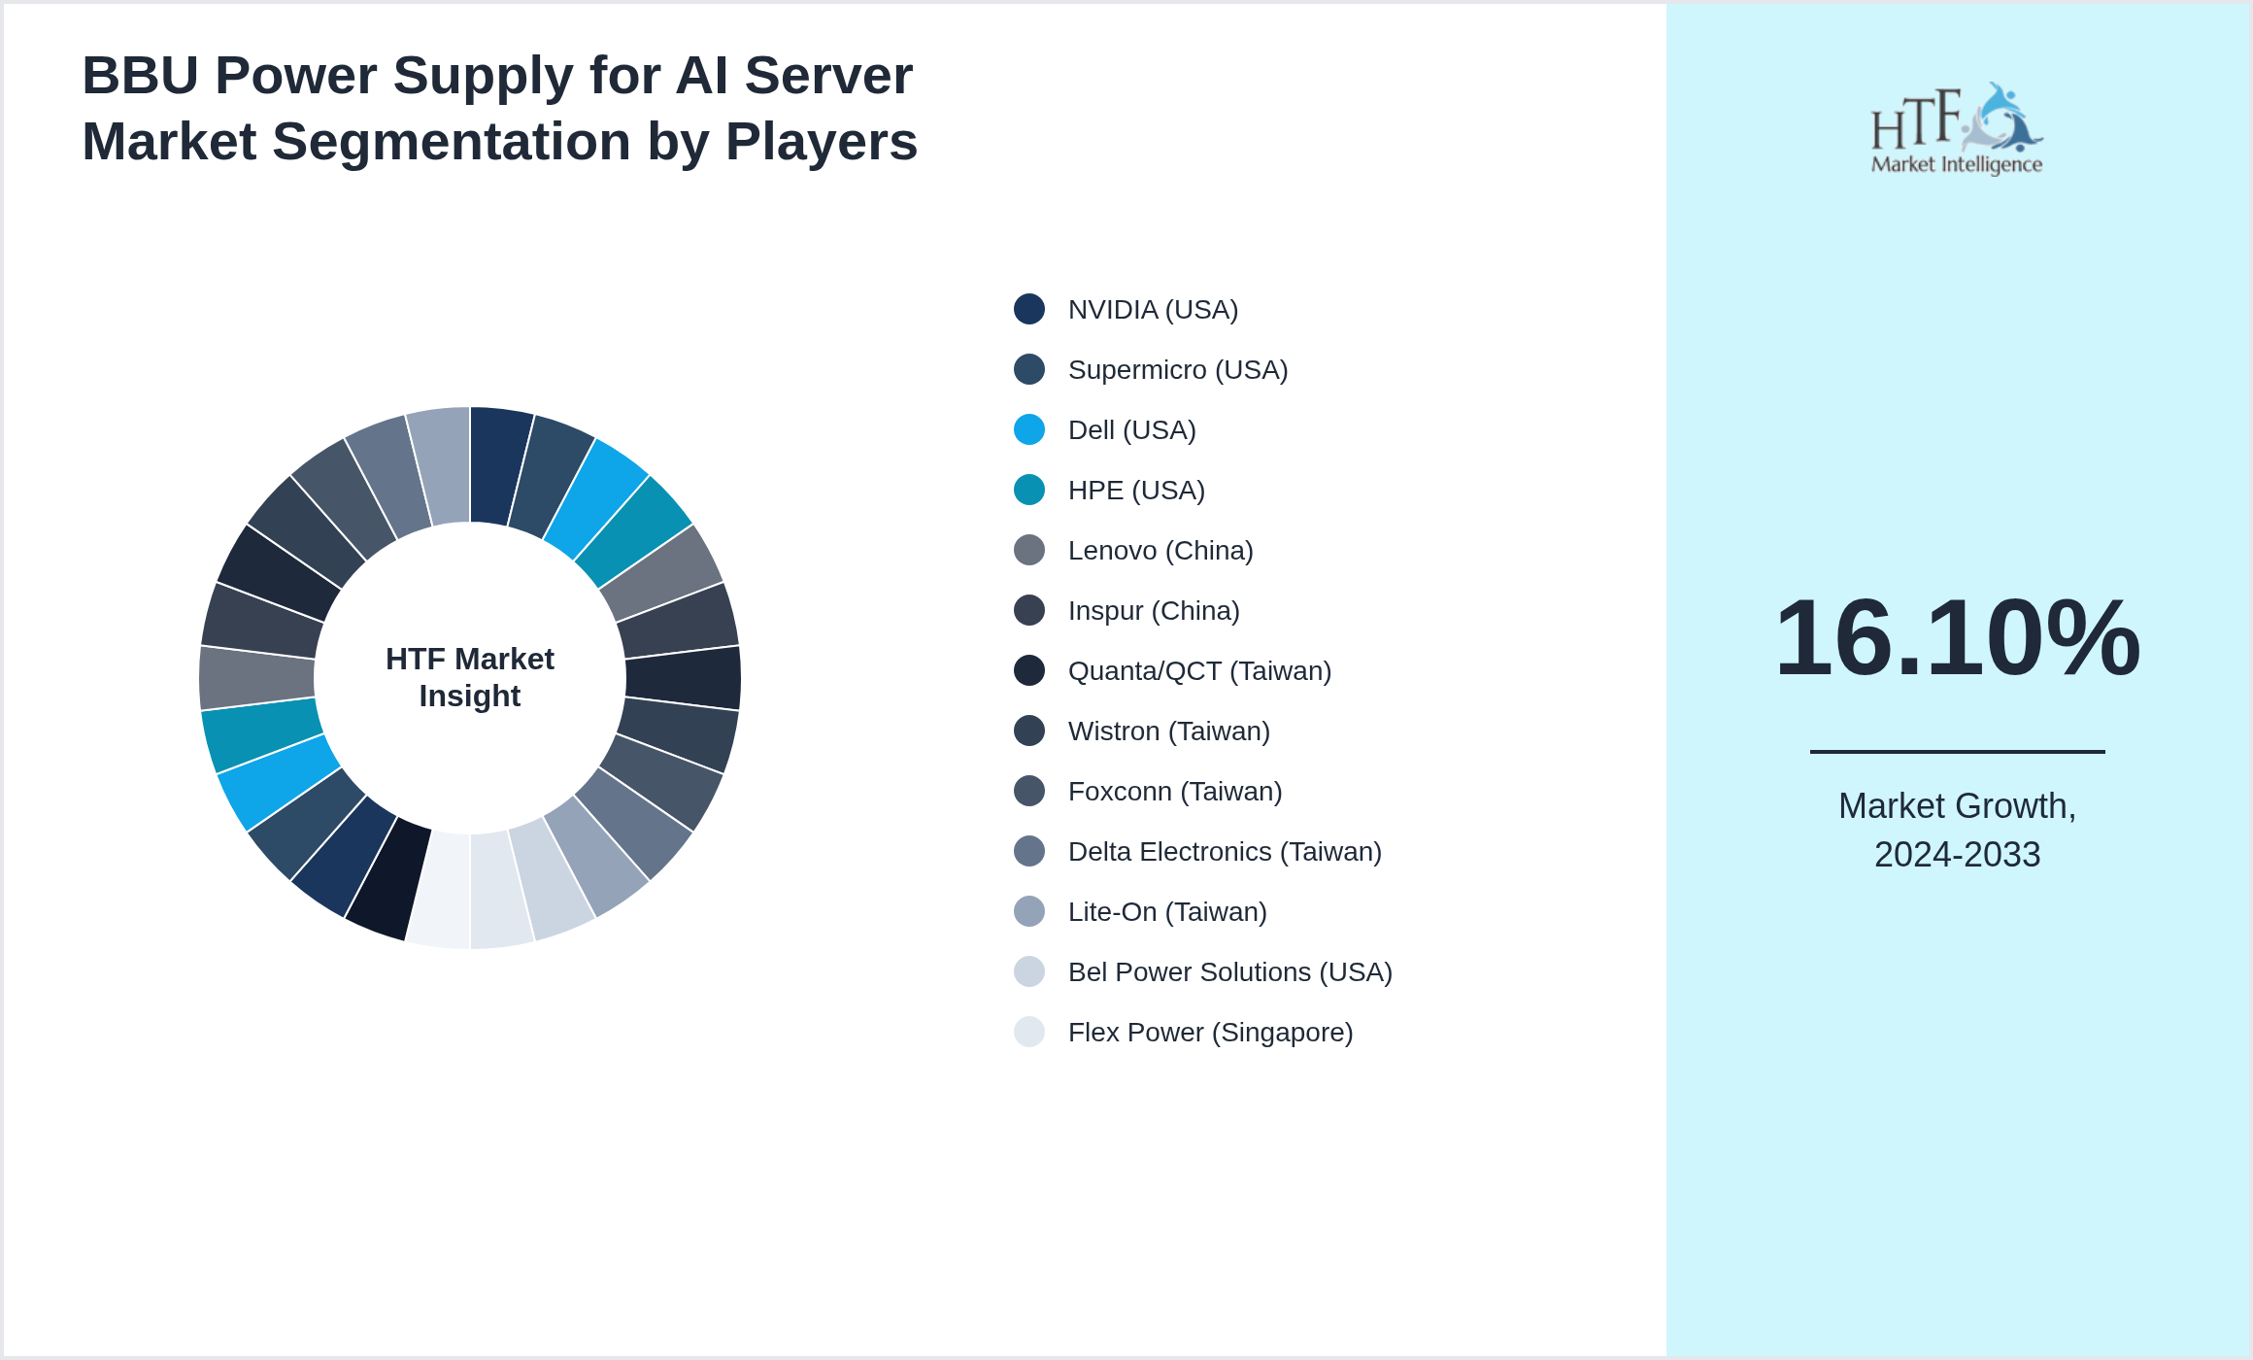
Task: Click the HTF Market Intelligence logo
Action: (x=1957, y=128)
